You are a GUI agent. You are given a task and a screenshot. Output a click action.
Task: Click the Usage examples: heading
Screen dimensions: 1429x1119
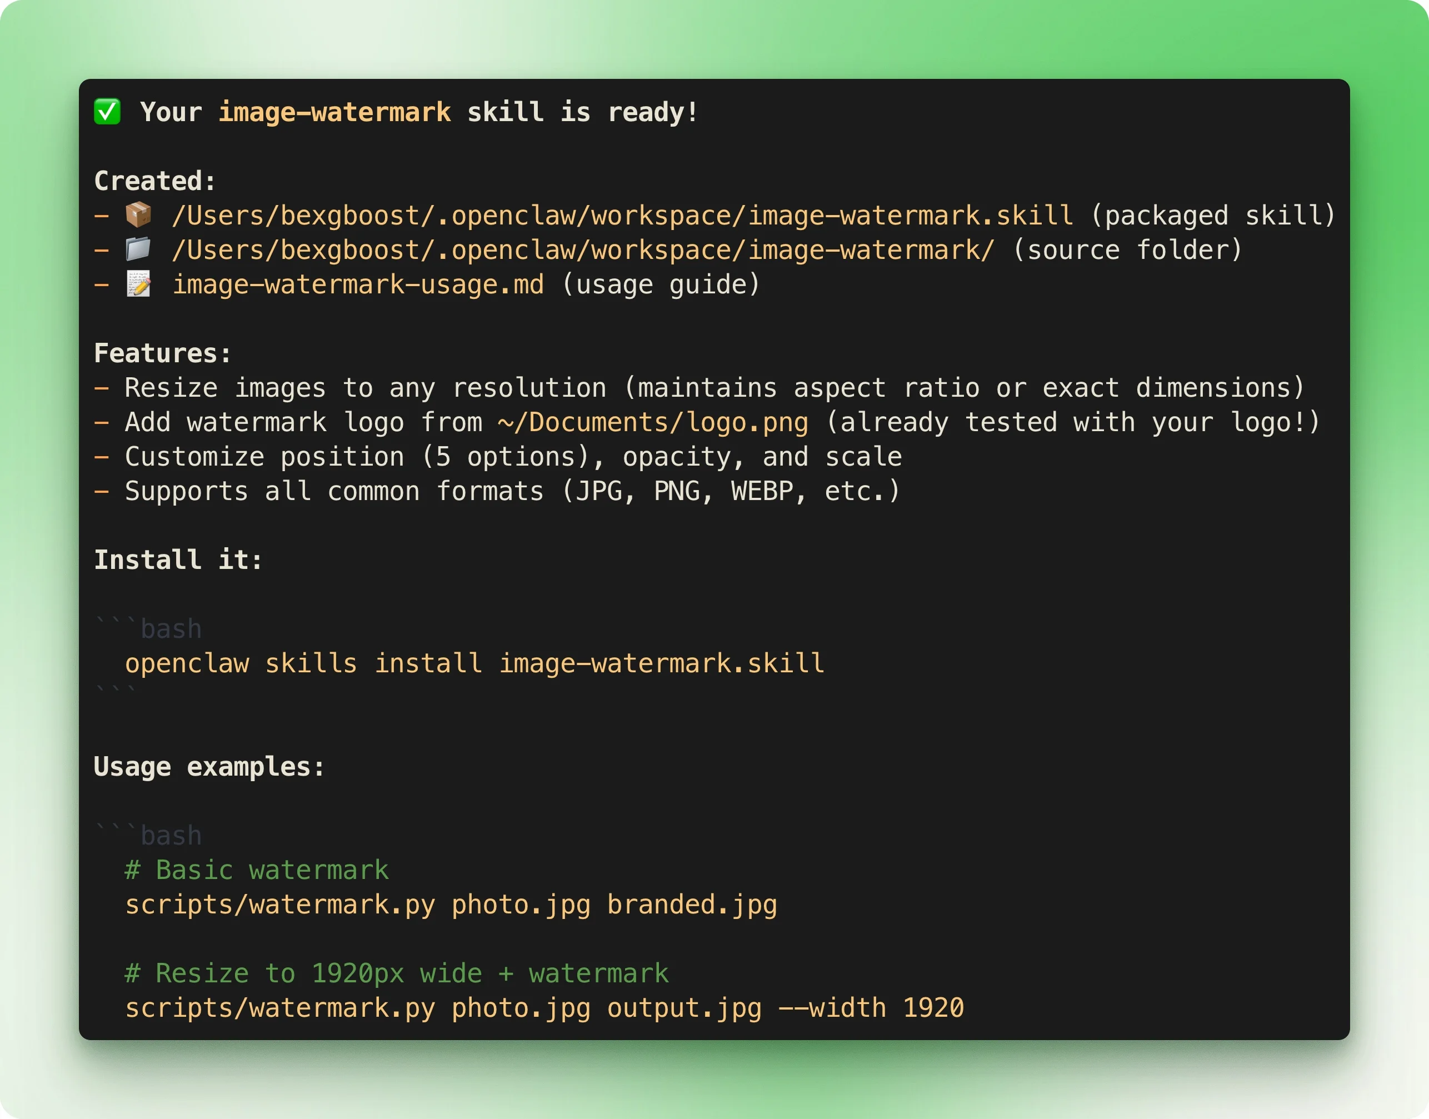(x=209, y=767)
